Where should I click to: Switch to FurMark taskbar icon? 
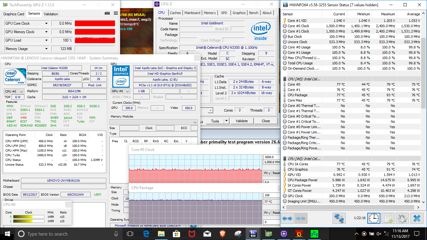pos(299,234)
